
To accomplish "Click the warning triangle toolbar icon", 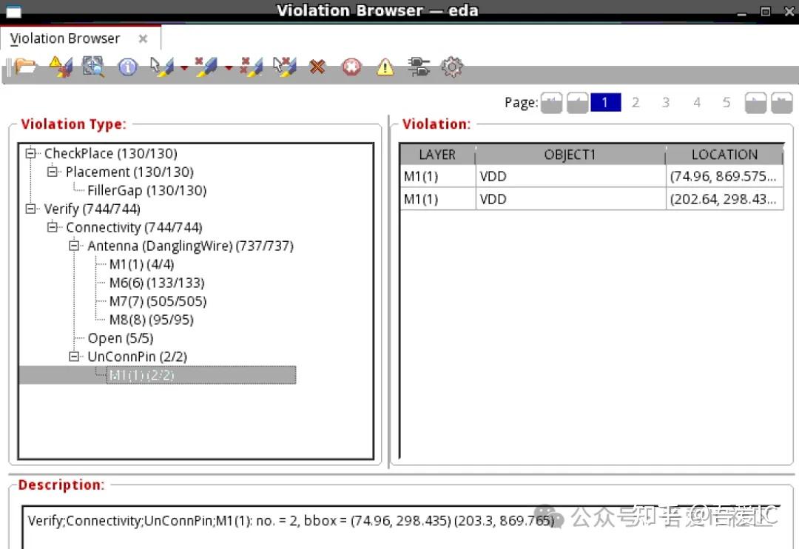I will coord(384,67).
